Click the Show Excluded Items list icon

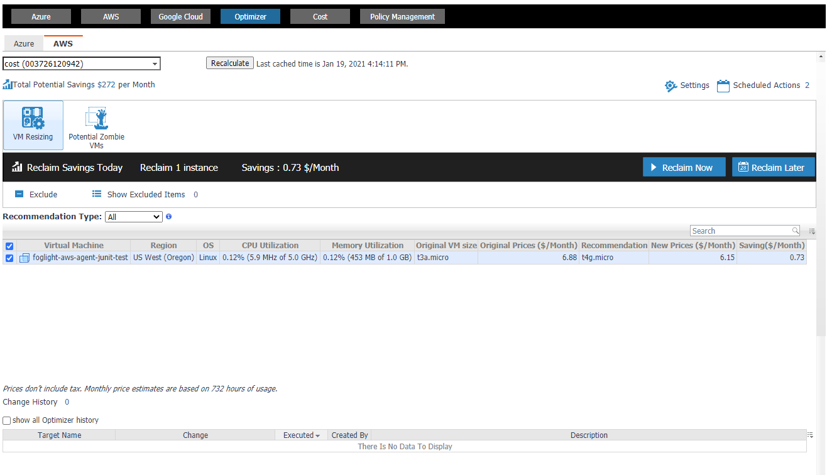97,194
